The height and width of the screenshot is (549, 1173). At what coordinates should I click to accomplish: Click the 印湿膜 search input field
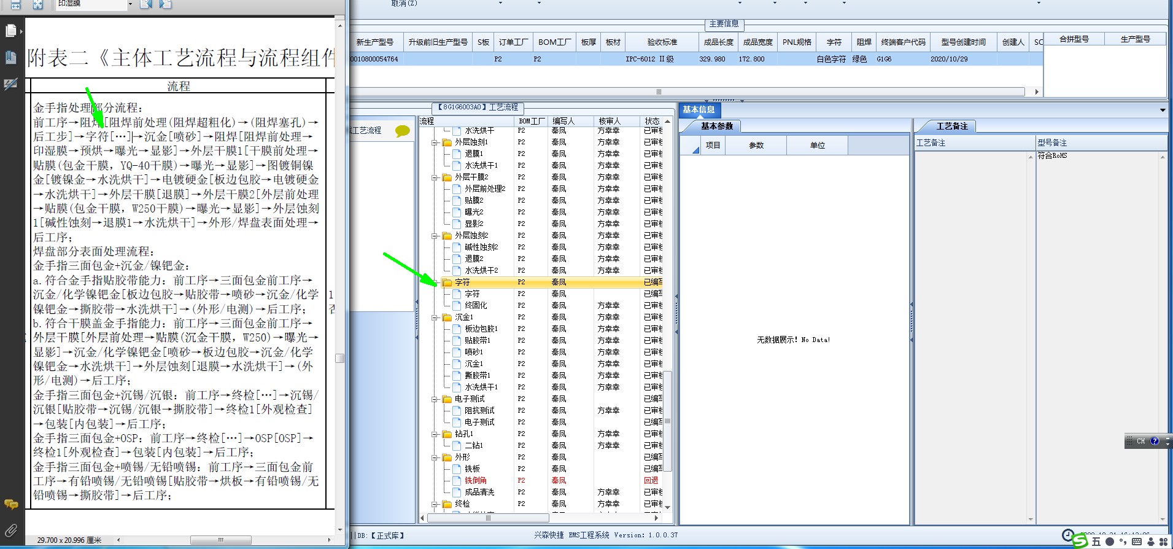click(91, 4)
